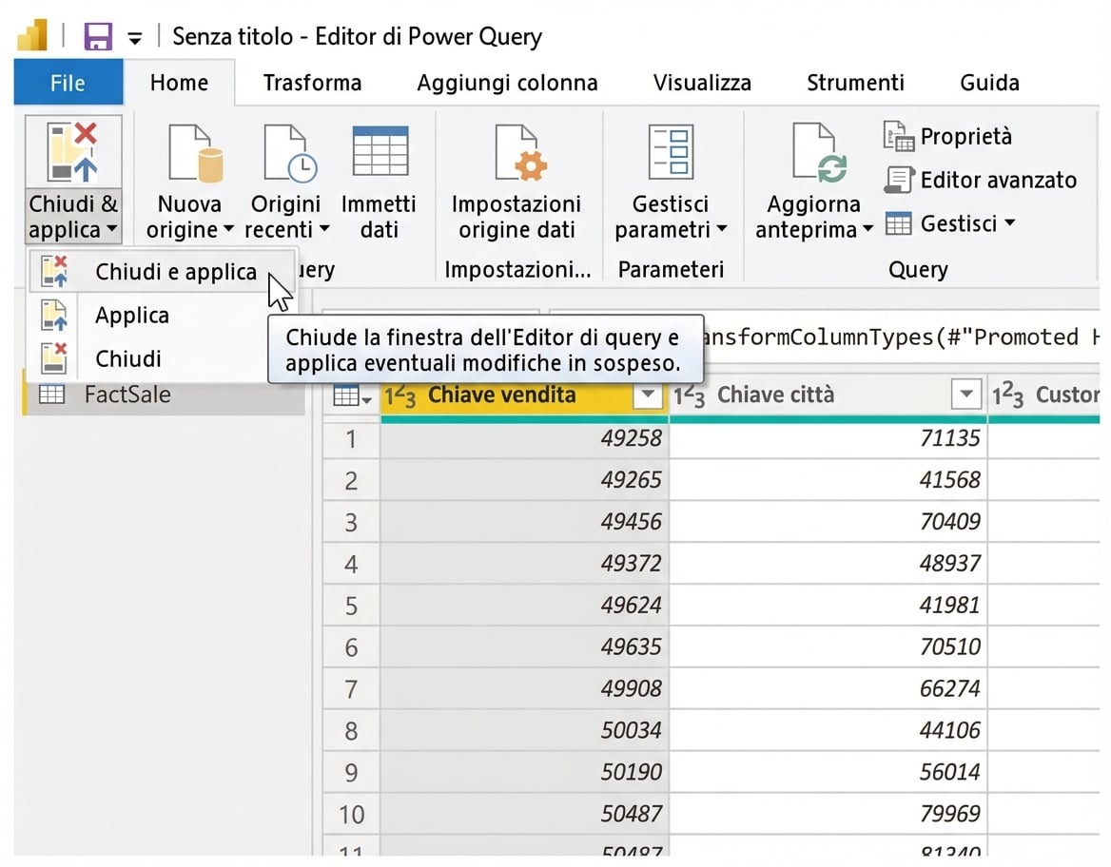Image resolution: width=1111 pixels, height=867 pixels.
Task: Open the Guida tab
Action: click(990, 82)
